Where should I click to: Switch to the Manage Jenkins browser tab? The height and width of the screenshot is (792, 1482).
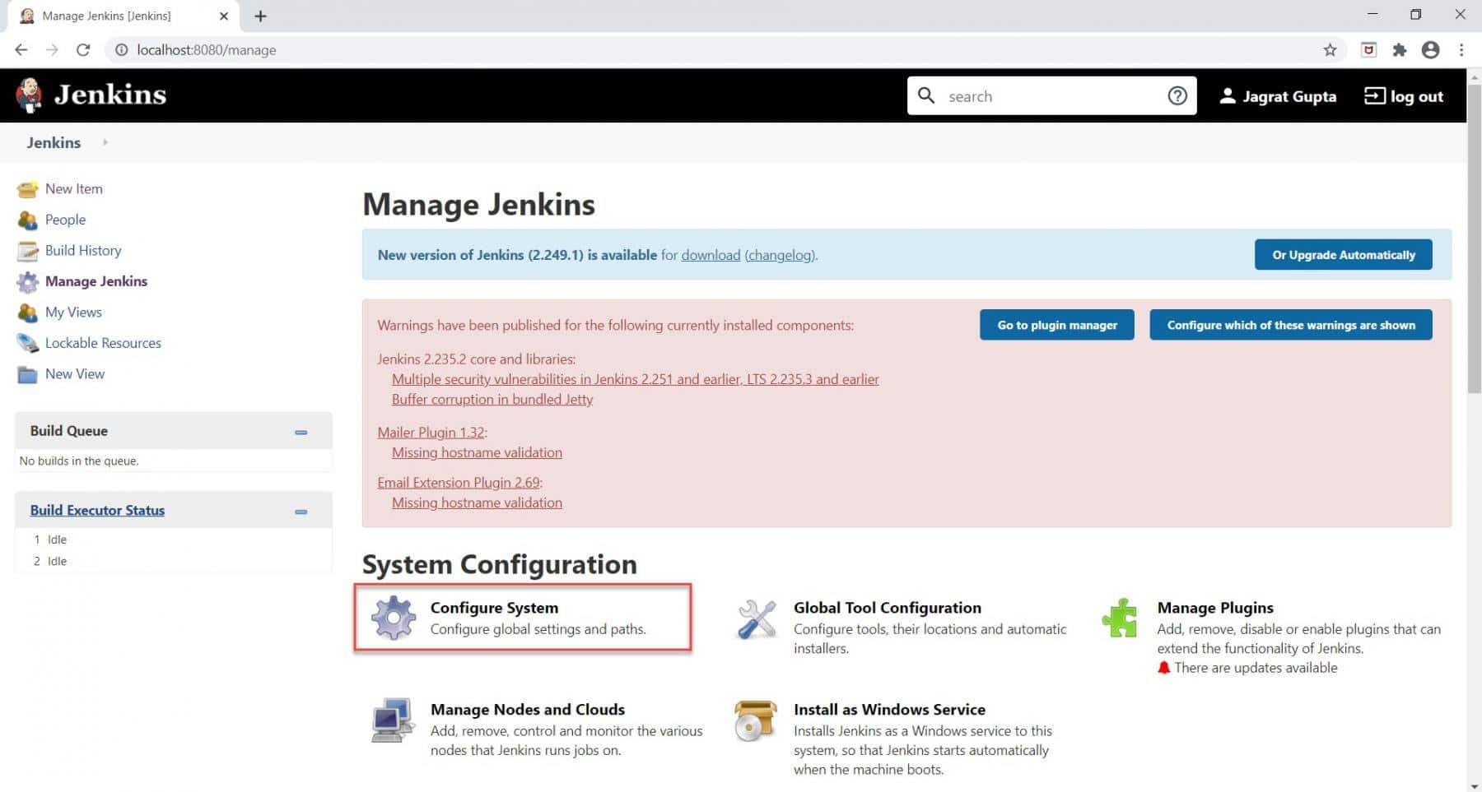123,16
